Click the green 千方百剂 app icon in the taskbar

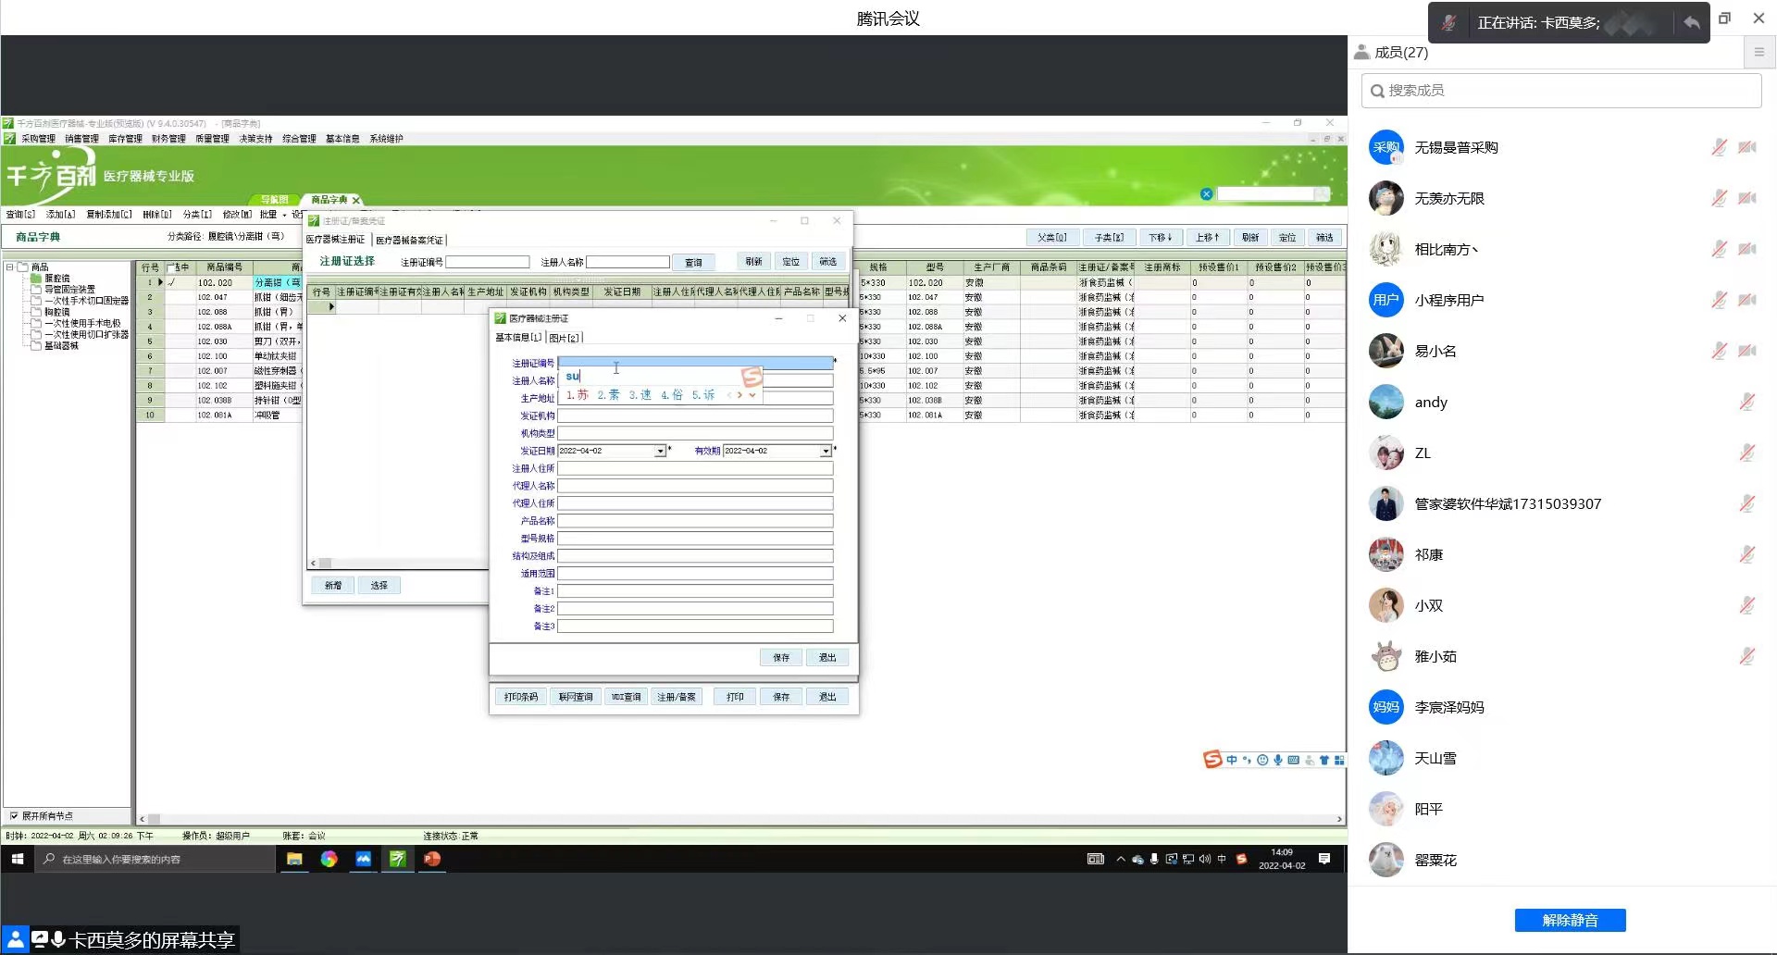click(x=397, y=859)
